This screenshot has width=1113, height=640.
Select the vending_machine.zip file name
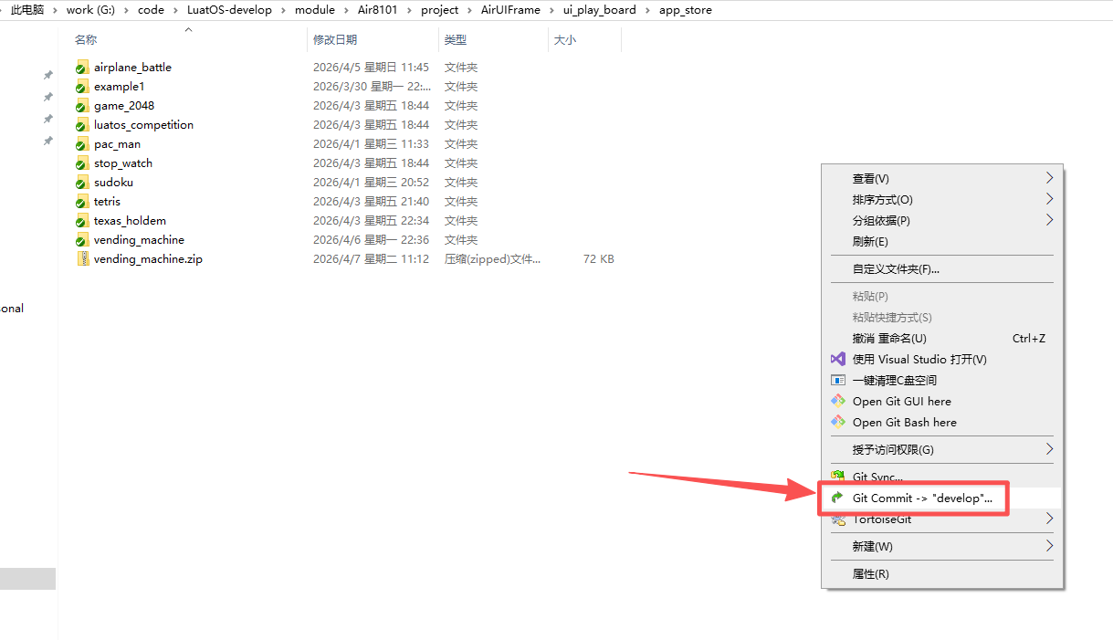tap(148, 259)
